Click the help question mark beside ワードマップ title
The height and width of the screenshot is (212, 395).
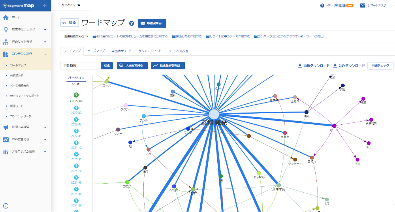(x=132, y=23)
